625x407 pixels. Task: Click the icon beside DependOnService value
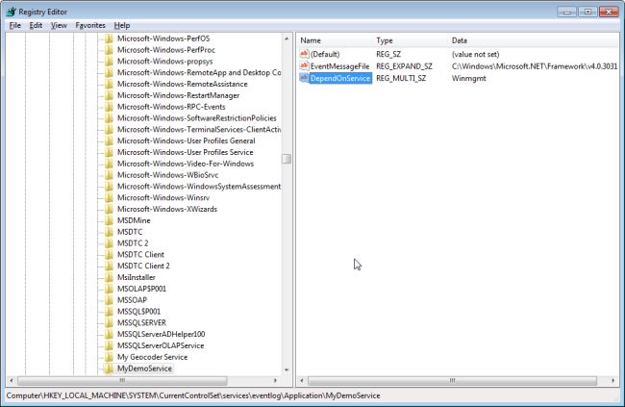click(304, 78)
